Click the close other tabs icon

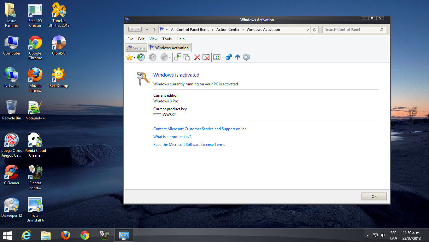coord(206,57)
